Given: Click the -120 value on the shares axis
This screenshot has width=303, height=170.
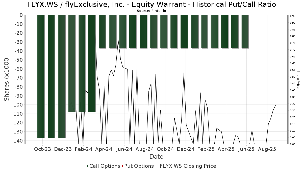Looking at the screenshot, I should coord(17,123).
